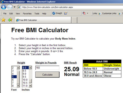Click the Add to Favorites star icon
The width and height of the screenshot is (123, 93).
pyautogui.click(x=10, y=20)
